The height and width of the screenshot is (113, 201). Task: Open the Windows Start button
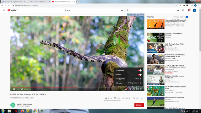pyautogui.click(x=3, y=111)
